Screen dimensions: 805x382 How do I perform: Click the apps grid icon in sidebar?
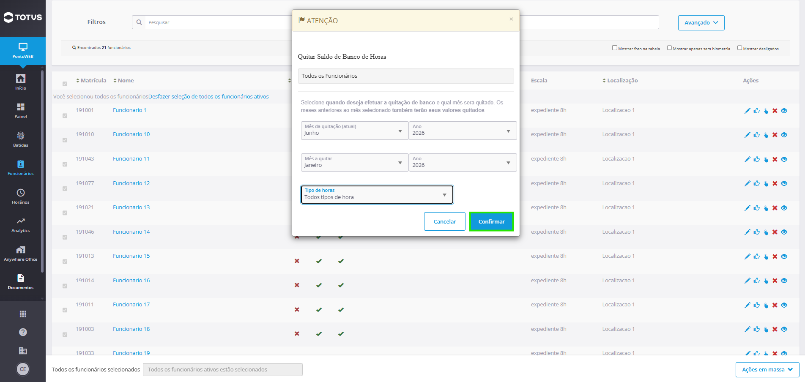click(23, 314)
